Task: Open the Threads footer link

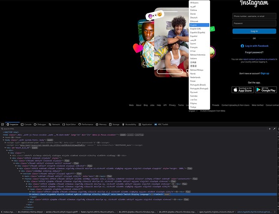Action: point(216,105)
